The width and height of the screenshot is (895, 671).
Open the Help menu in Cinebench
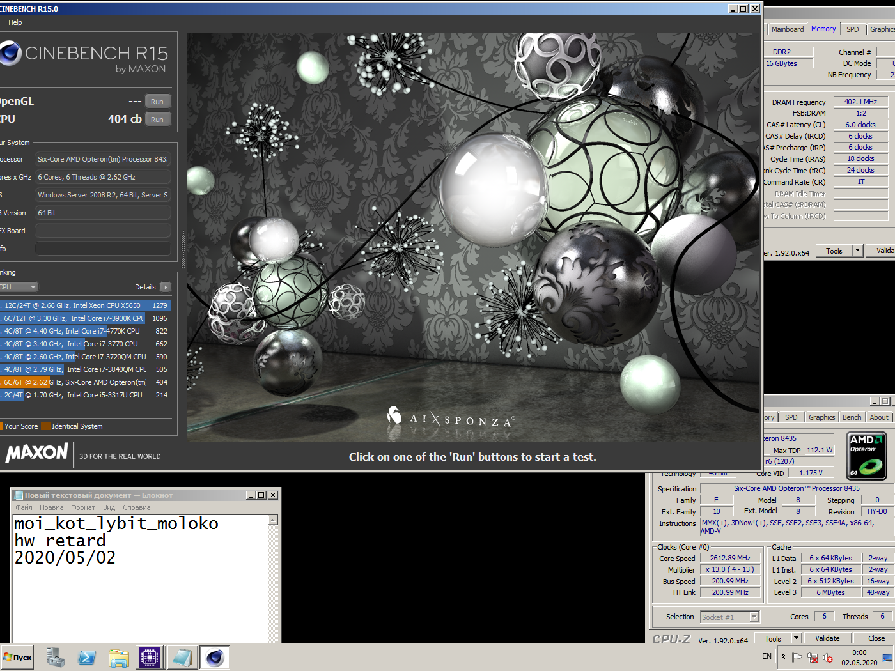pyautogui.click(x=15, y=22)
